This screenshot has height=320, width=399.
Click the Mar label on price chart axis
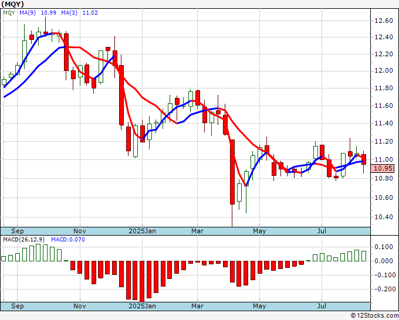[198, 231]
